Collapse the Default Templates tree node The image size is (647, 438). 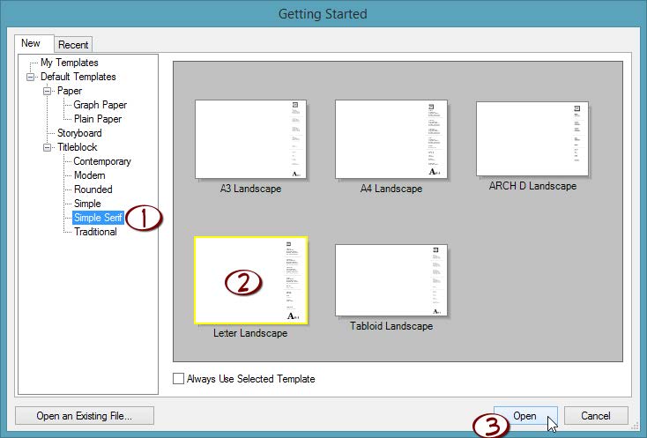pyautogui.click(x=32, y=77)
